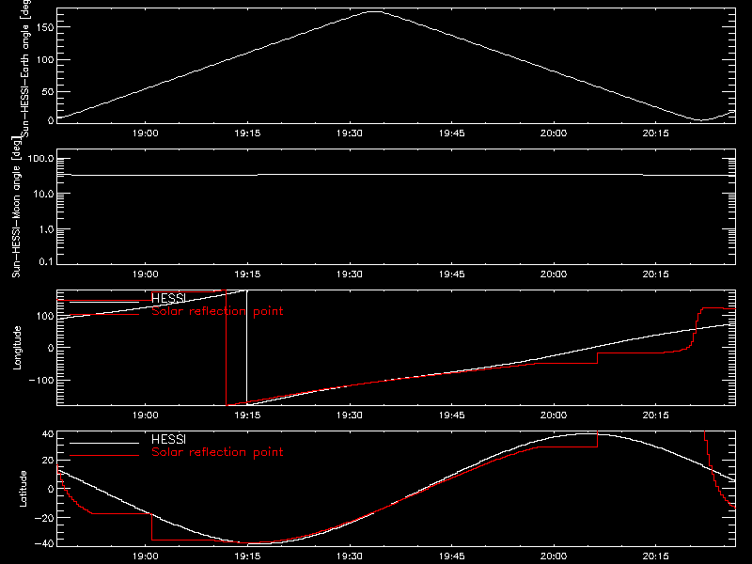Image resolution: width=752 pixels, height=564 pixels.
Task: Click the HESSI legend entry in Latitude plot
Action: point(168,439)
